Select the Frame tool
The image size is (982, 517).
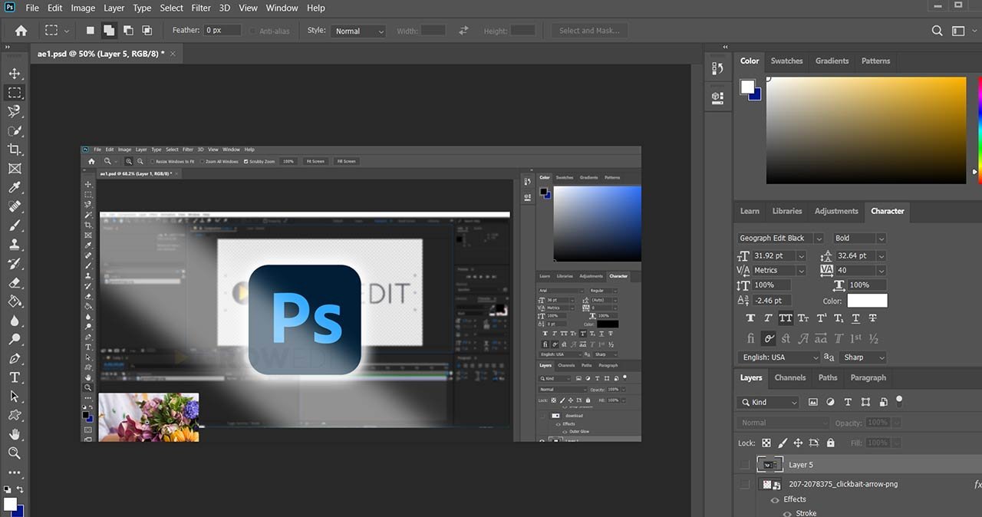[15, 169]
